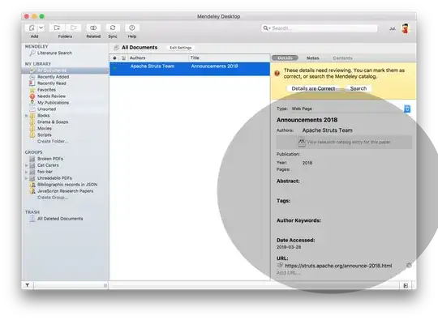Switch to the Notes tab
This screenshot has width=438, height=320.
click(312, 58)
